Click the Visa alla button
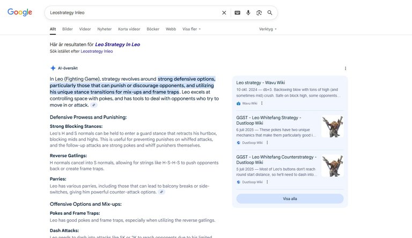Screen dimensions: 412x238 pyautogui.click(x=290, y=198)
